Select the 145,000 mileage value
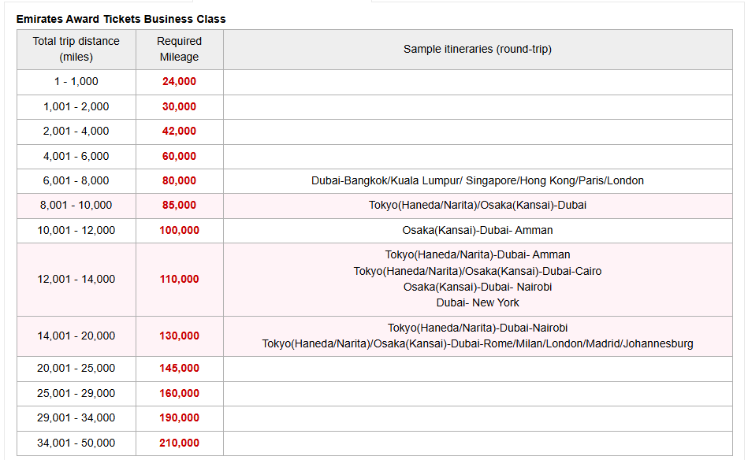This screenshot has width=748, height=460. [180, 369]
